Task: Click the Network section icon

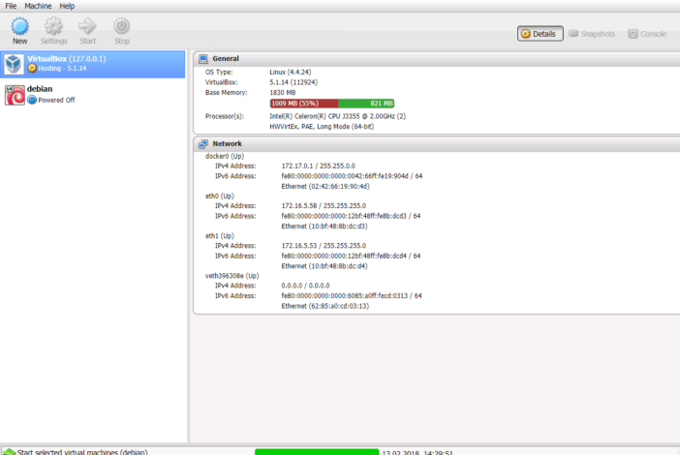Action: tap(203, 144)
